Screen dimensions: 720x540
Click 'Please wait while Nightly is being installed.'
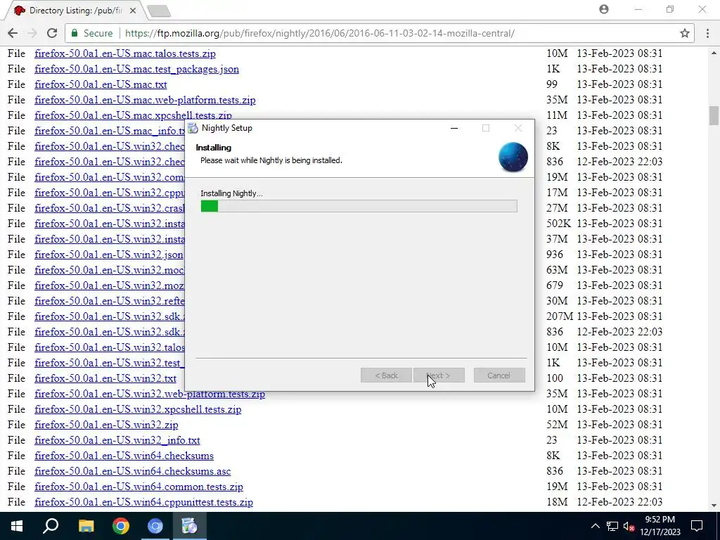click(271, 161)
